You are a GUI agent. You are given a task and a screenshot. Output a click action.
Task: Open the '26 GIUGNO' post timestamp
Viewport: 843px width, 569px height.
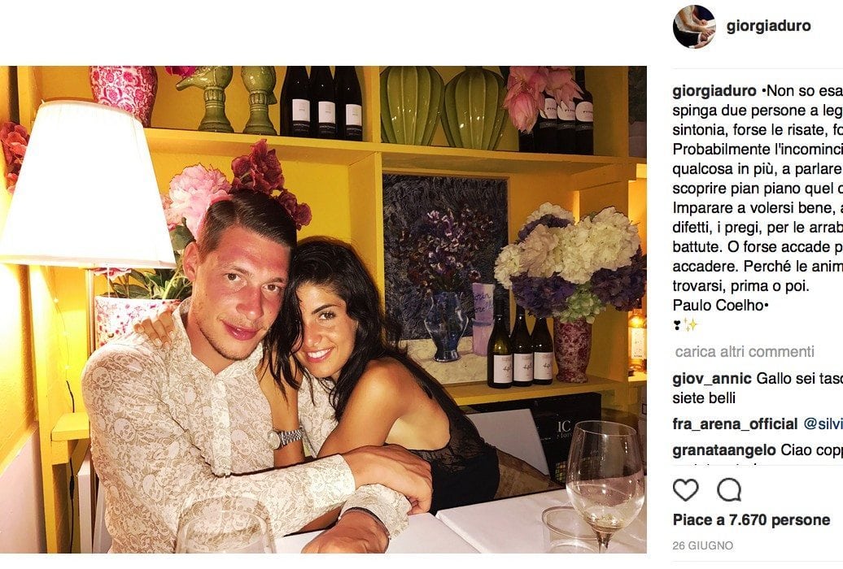pos(703,545)
